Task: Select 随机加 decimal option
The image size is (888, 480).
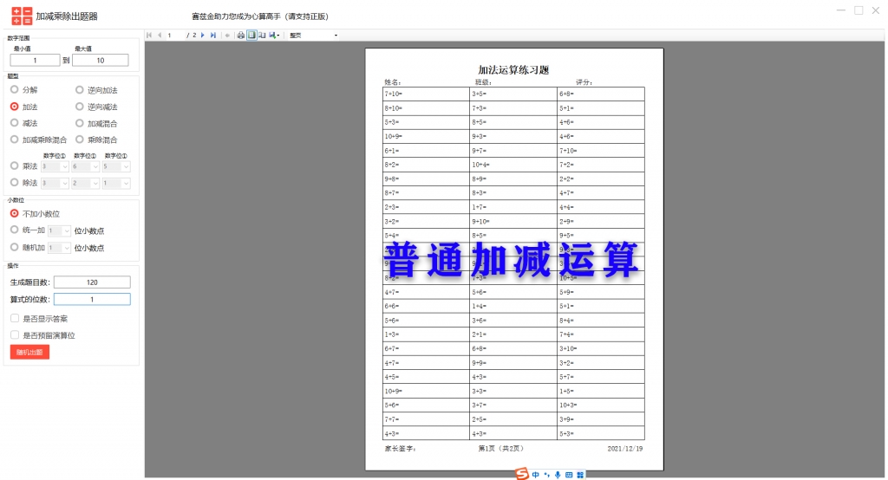Action: coord(28,247)
